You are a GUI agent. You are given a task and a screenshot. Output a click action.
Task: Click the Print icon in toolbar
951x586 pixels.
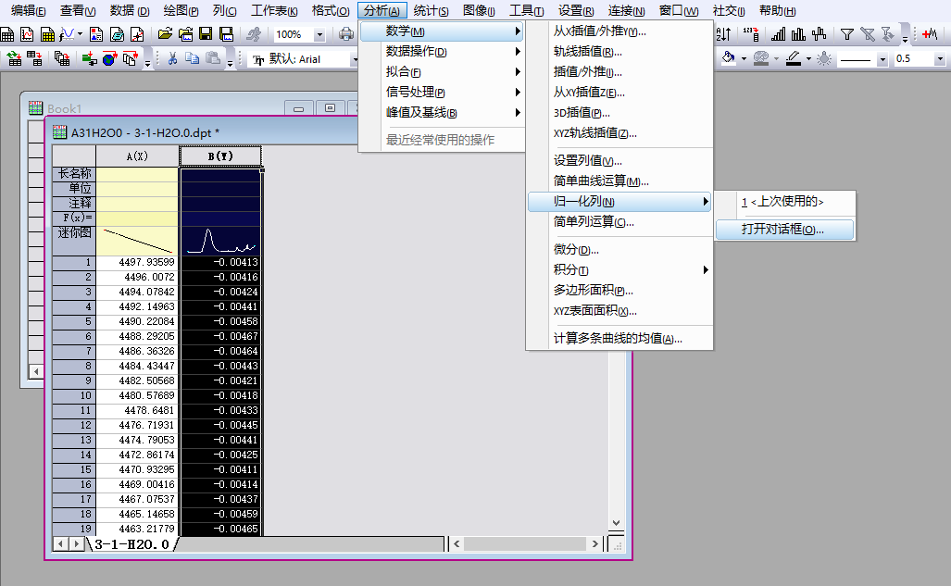coord(345,34)
